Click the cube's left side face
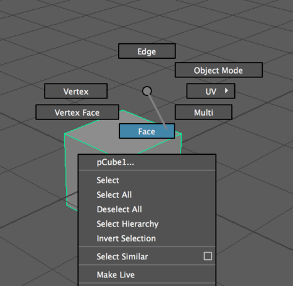The image size is (293, 286). click(72, 171)
